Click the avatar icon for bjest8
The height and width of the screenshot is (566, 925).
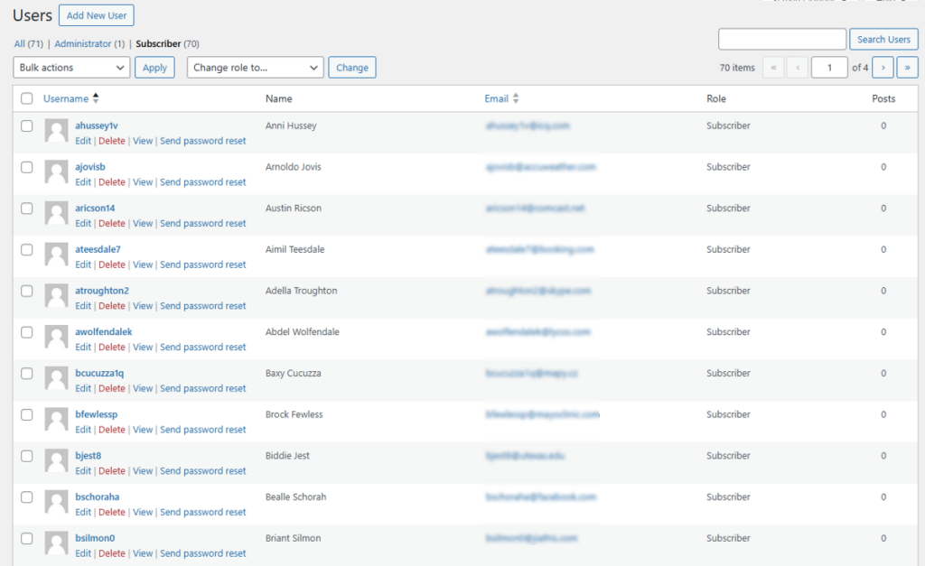(x=57, y=460)
